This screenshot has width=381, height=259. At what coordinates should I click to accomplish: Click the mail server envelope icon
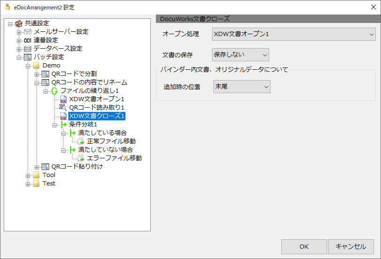28,32
